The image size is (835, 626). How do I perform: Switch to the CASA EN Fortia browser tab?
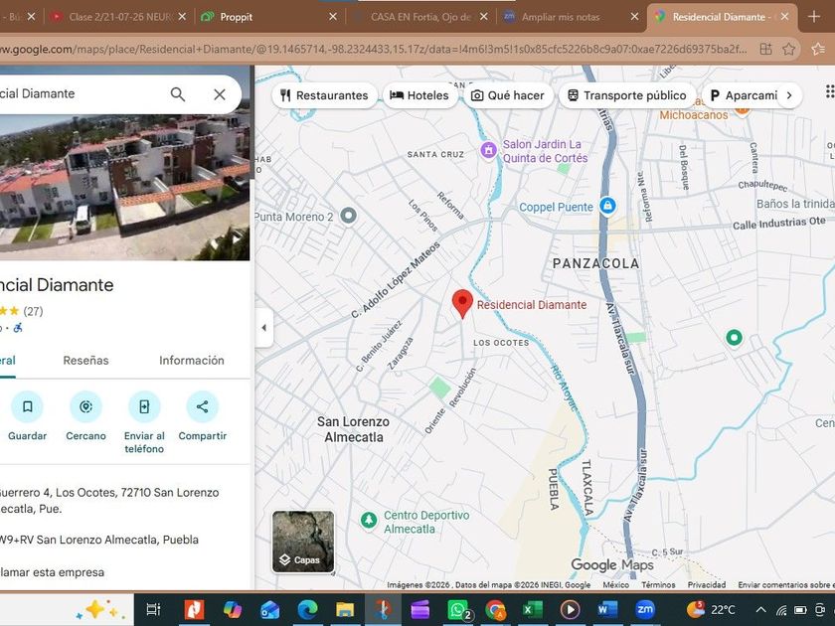[420, 17]
